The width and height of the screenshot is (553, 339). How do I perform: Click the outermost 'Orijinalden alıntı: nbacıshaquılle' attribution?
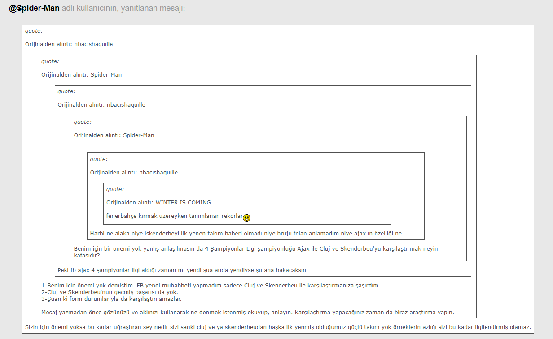[69, 44]
